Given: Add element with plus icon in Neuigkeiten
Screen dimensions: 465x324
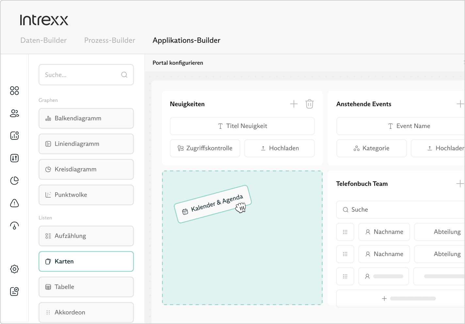Looking at the screenshot, I should [x=294, y=104].
